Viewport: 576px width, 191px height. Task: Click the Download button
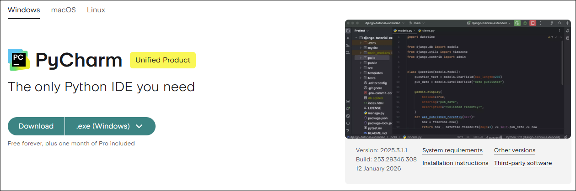click(x=36, y=126)
